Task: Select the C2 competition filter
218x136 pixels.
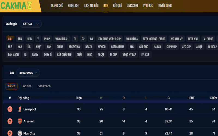Action: click(83, 39)
